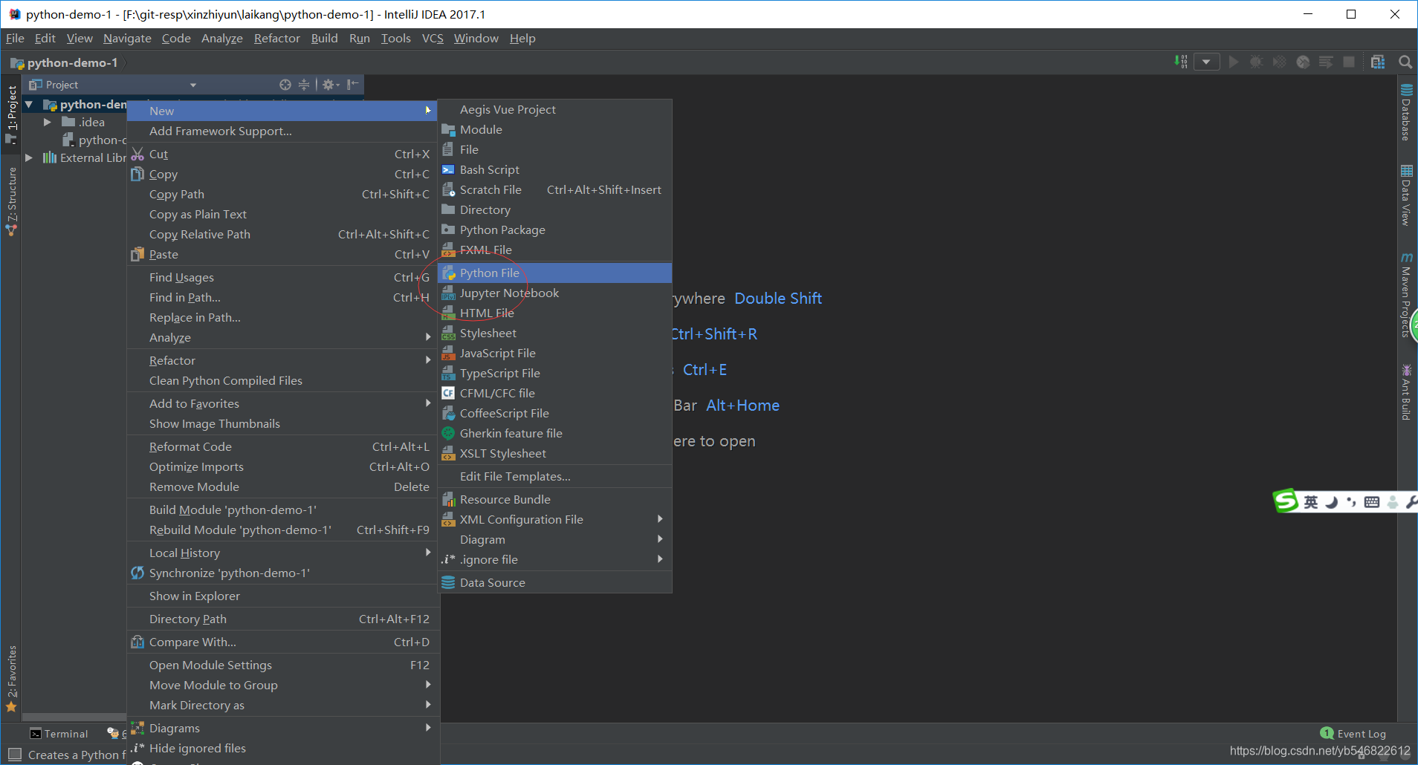Select Python File from New submenu

coord(555,273)
